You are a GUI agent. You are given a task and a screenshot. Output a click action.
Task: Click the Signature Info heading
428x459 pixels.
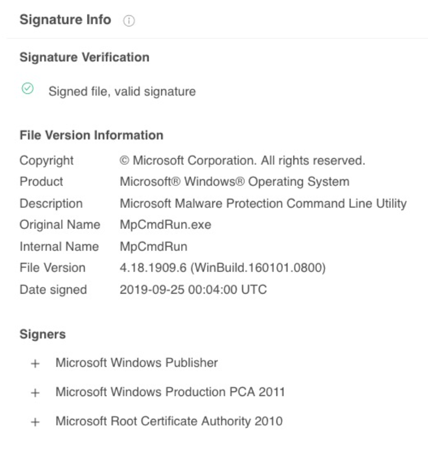pyautogui.click(x=65, y=20)
